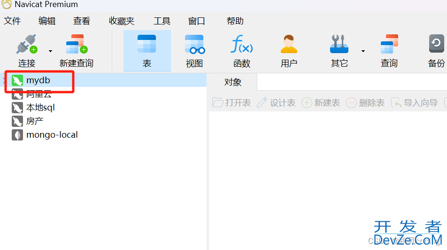Click the New Query (新建查询) icon
The width and height of the screenshot is (447, 250).
point(77,44)
